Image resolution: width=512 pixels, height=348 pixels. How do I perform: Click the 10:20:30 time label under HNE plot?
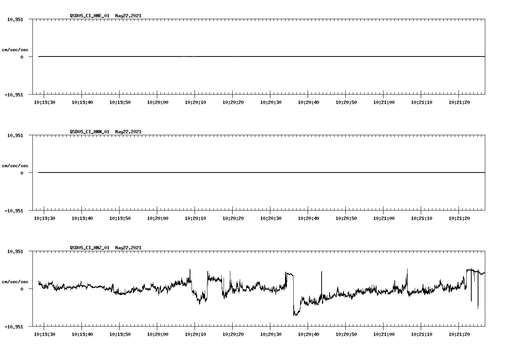coord(271,102)
